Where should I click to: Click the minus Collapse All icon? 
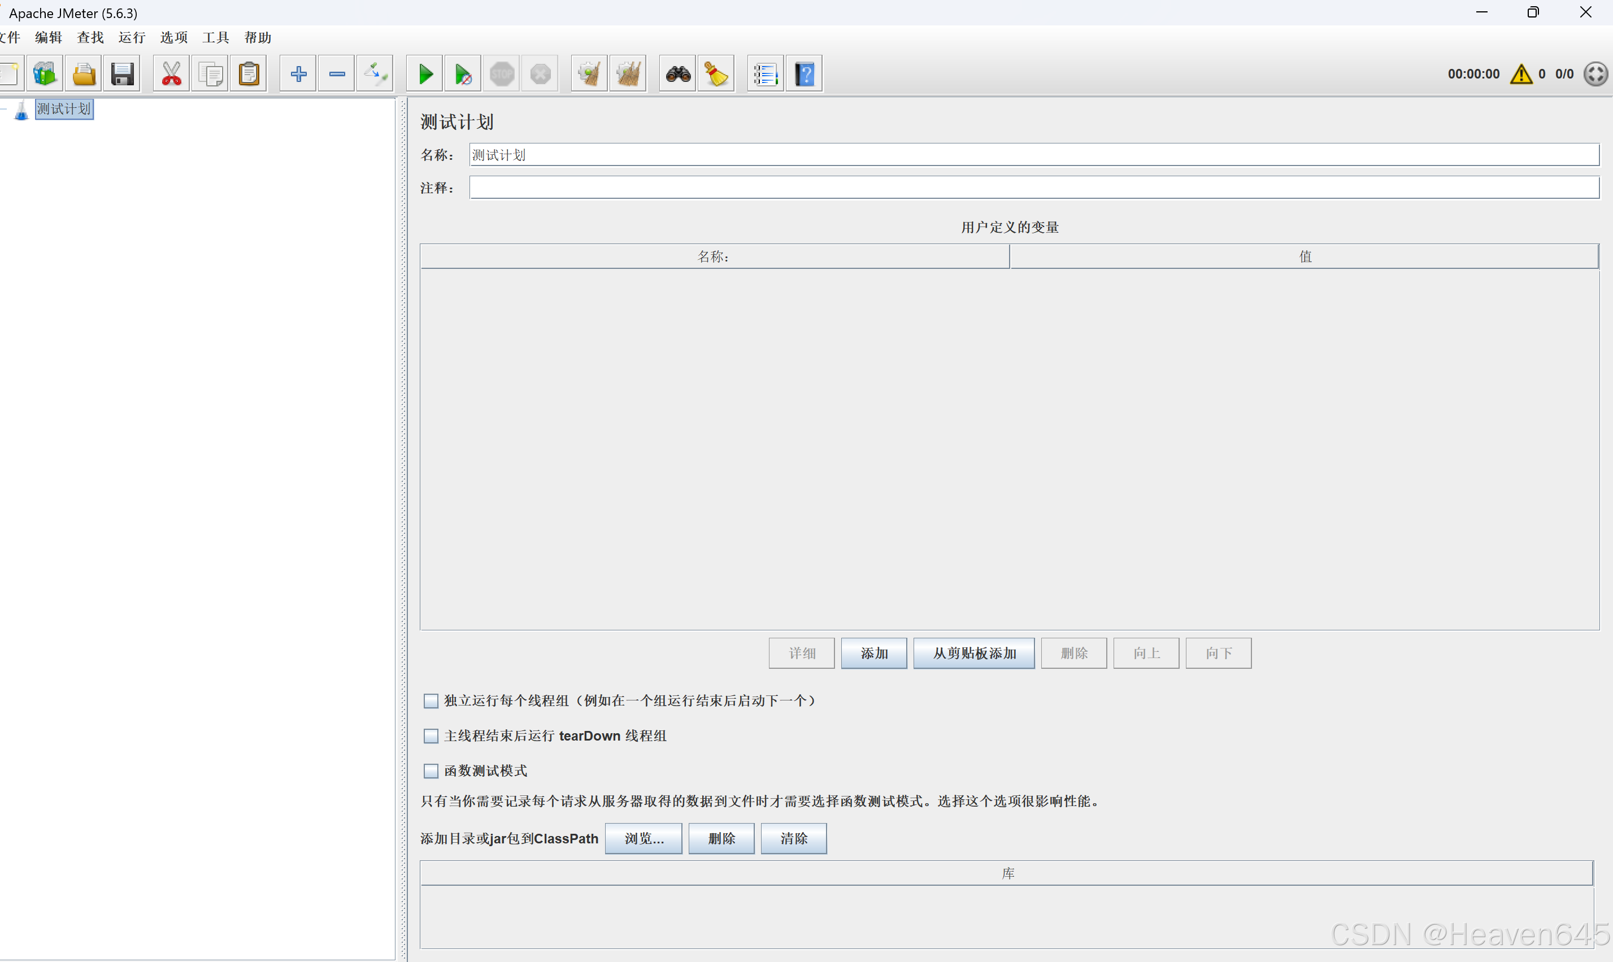337,75
